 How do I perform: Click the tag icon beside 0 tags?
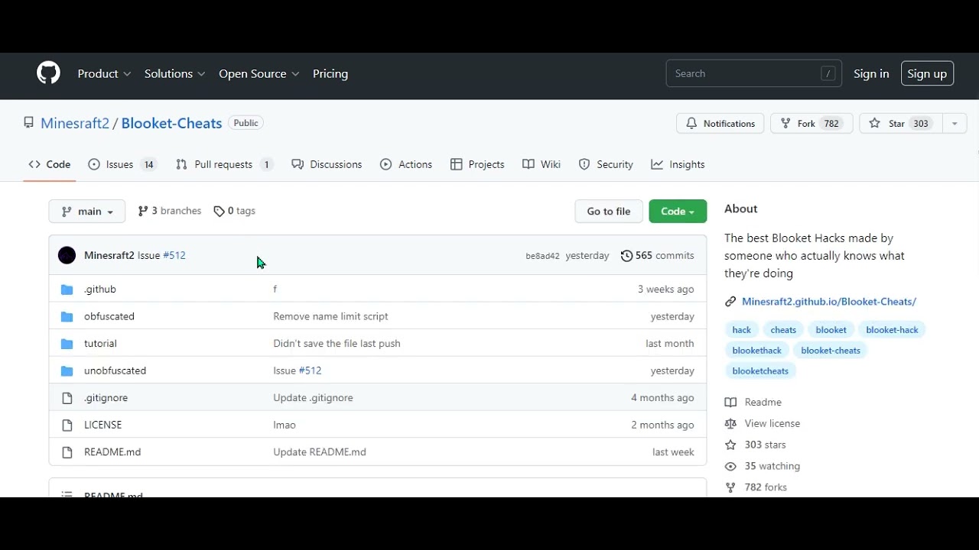pos(219,212)
